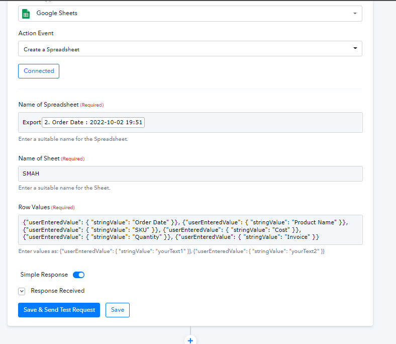The width and height of the screenshot is (396, 344).
Task: Toggle the Simple Response switch
Action: pos(78,275)
